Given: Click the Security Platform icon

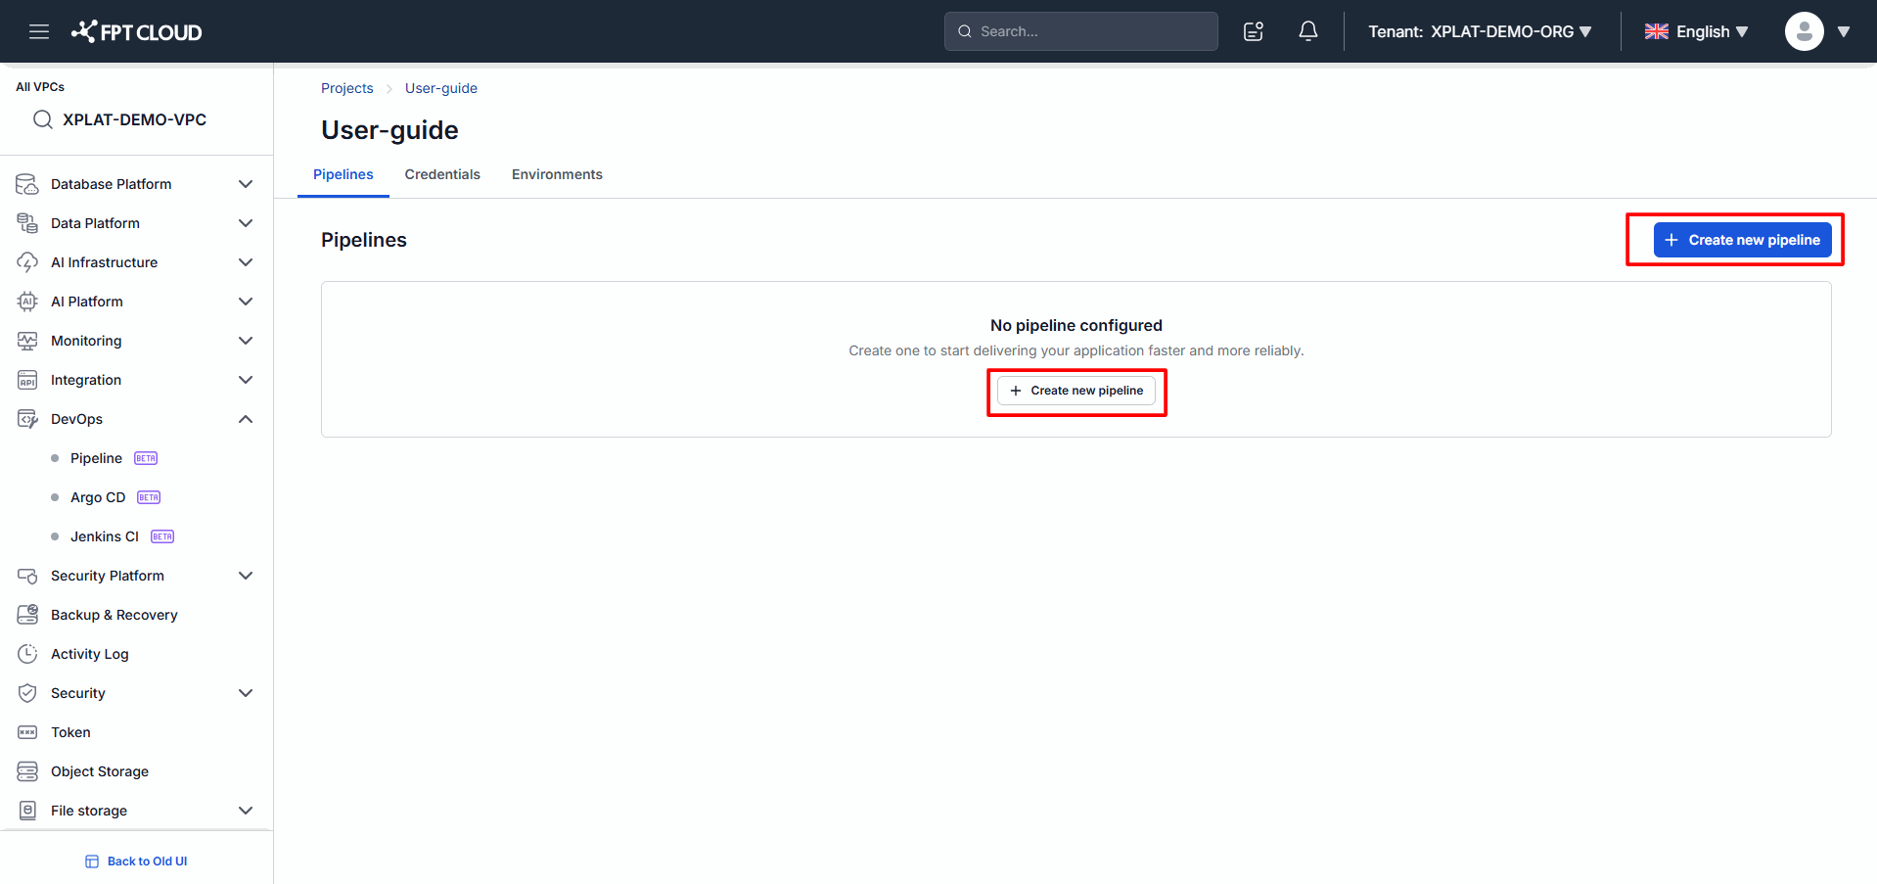Looking at the screenshot, I should [27, 576].
